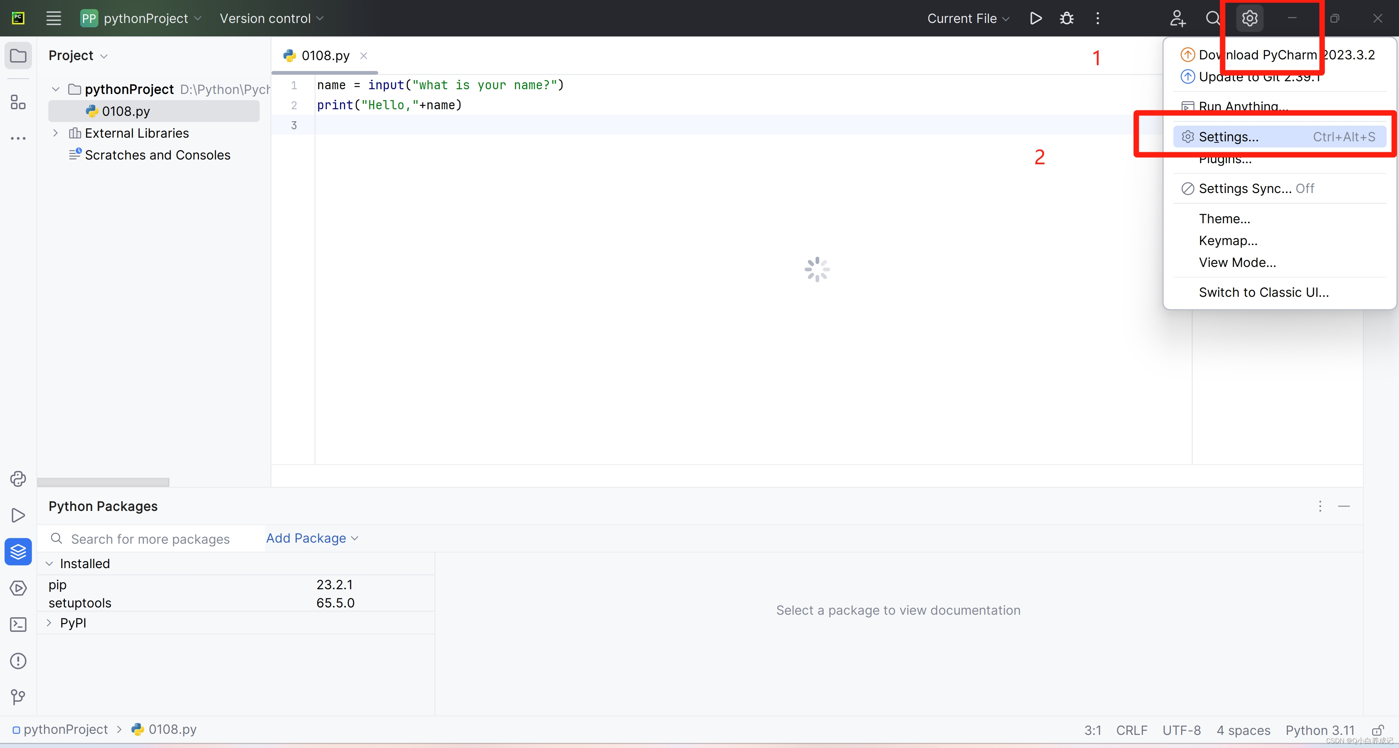
Task: Open the Python Console tool window
Action: (x=18, y=479)
